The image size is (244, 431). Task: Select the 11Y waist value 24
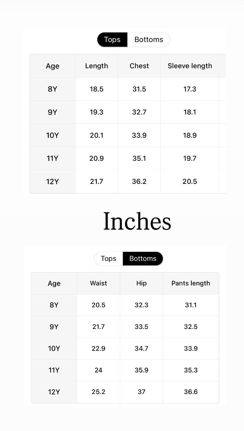point(98,370)
